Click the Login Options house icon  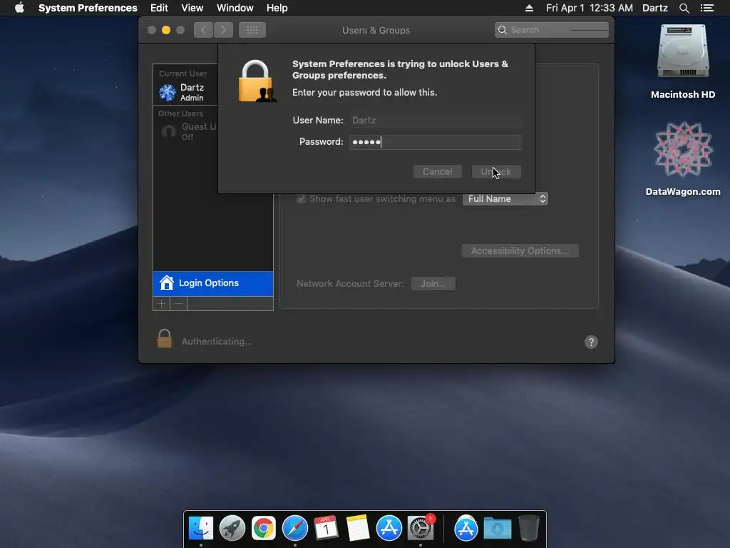pos(166,283)
